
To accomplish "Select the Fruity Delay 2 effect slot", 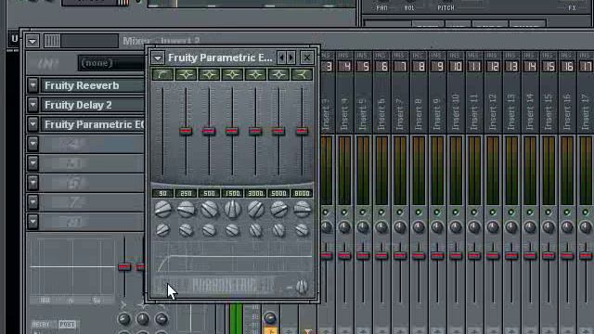I will coord(93,105).
